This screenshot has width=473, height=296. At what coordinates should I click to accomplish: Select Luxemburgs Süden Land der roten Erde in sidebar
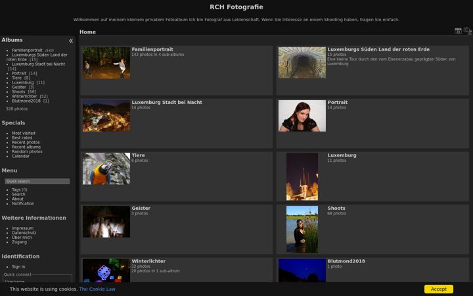point(37,57)
